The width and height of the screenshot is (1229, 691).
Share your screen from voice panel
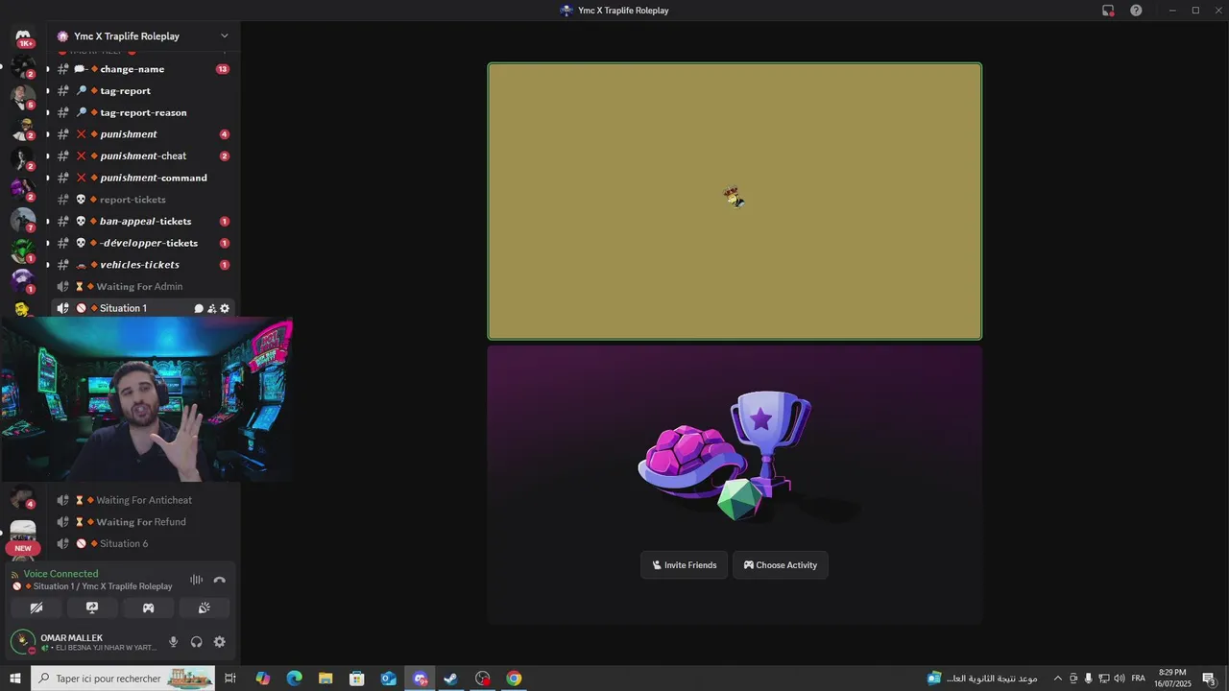pos(92,608)
